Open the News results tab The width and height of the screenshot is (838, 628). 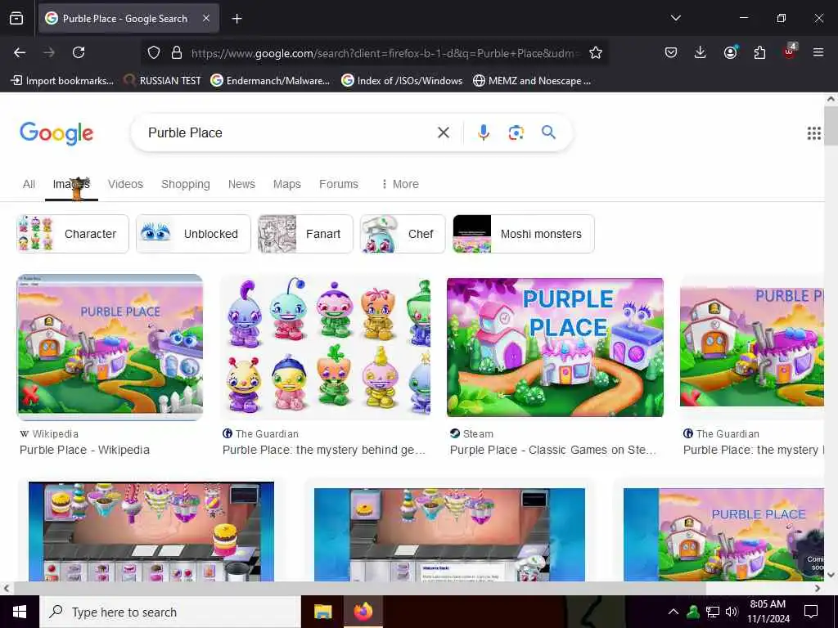(241, 184)
